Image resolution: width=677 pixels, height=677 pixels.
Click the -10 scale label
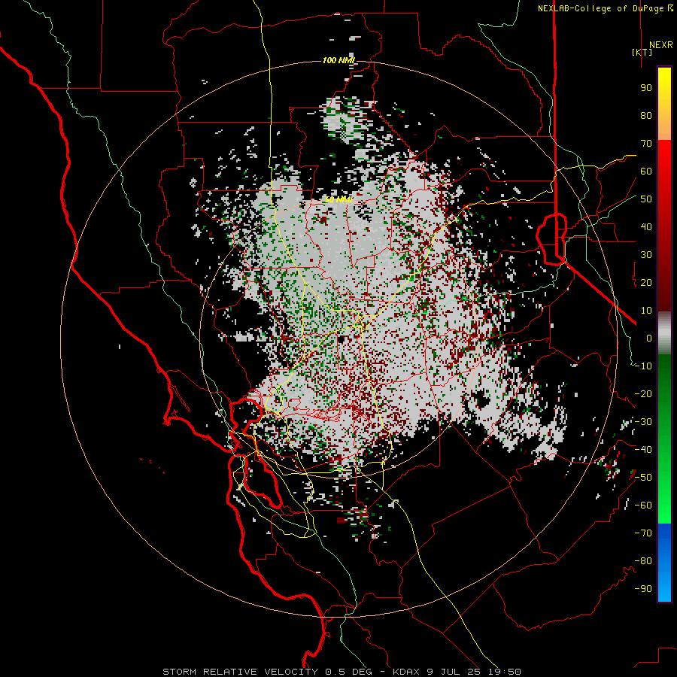click(643, 366)
